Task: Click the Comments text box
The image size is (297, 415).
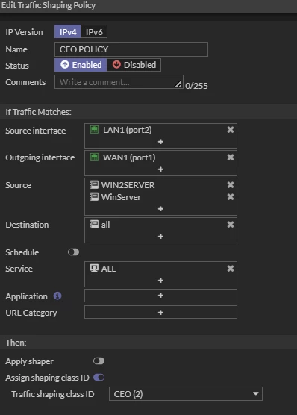Action: 119,82
